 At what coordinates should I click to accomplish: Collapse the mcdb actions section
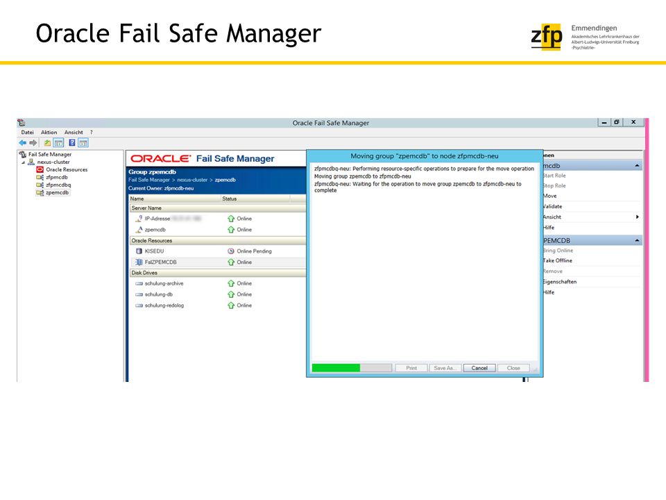point(637,166)
